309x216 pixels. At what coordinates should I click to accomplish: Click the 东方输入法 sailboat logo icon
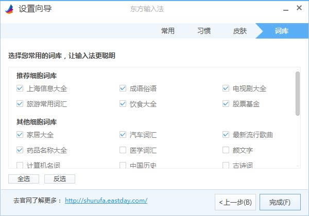[x=9, y=9]
